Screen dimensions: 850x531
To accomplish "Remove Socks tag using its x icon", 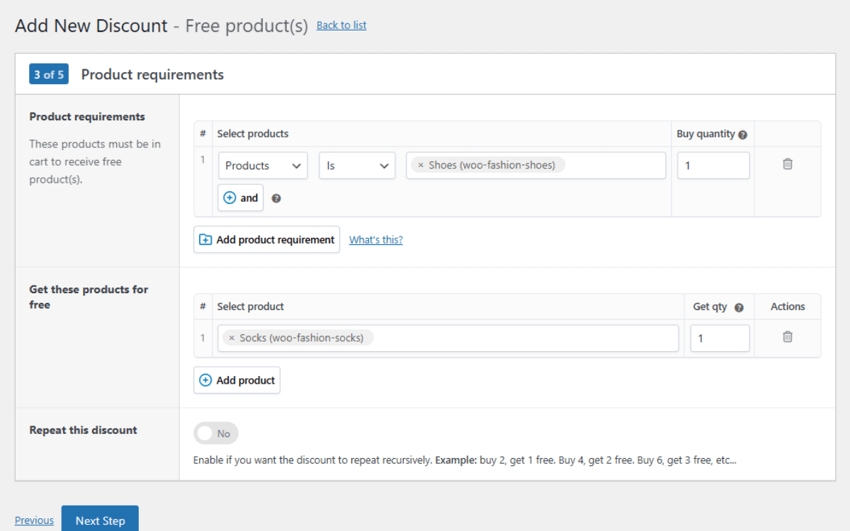I will coord(232,338).
